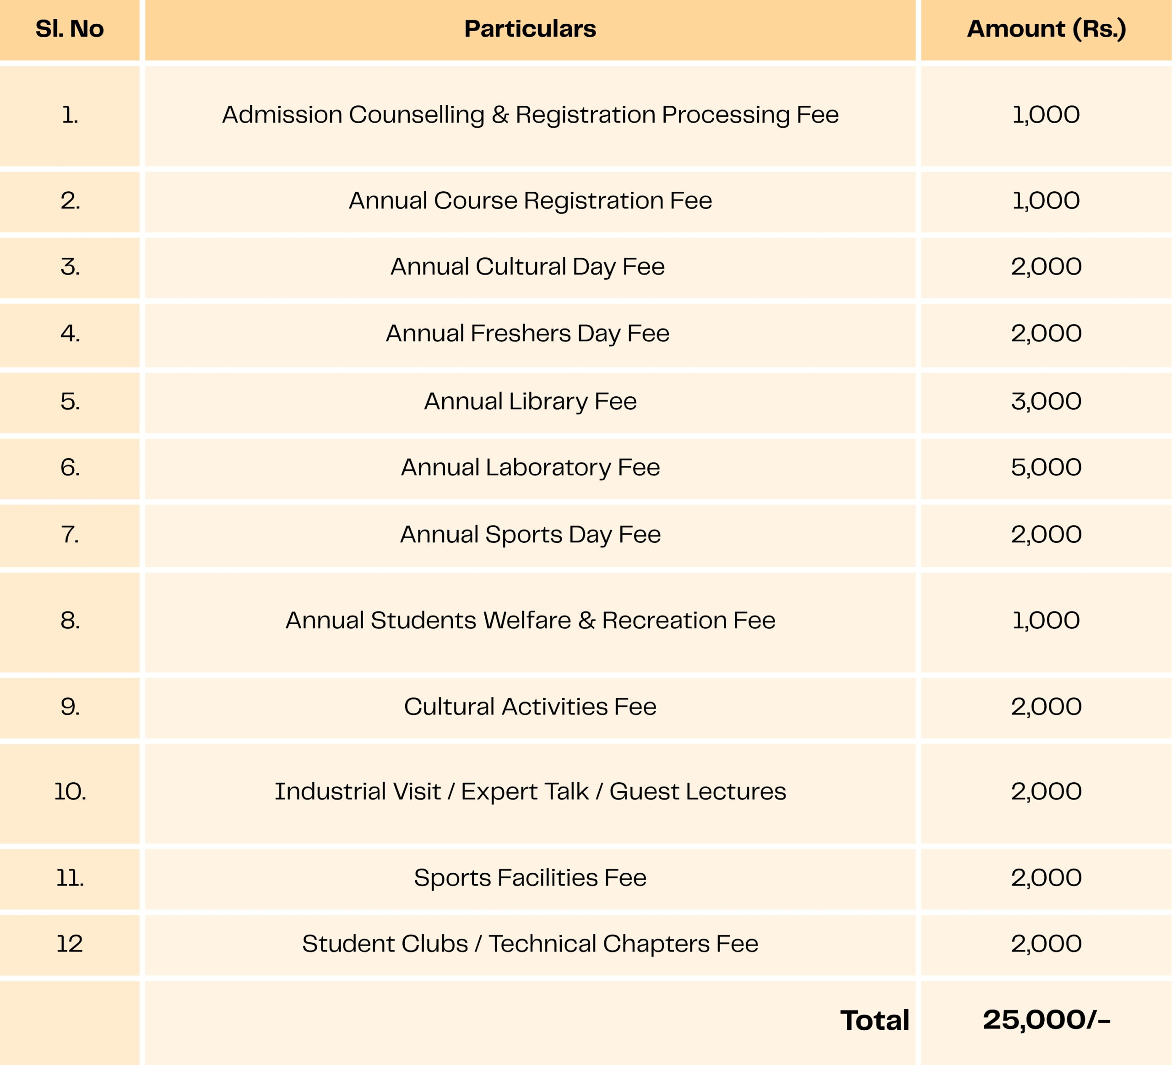This screenshot has width=1172, height=1065.
Task: Click the Sl. No column header
Action: tap(70, 29)
